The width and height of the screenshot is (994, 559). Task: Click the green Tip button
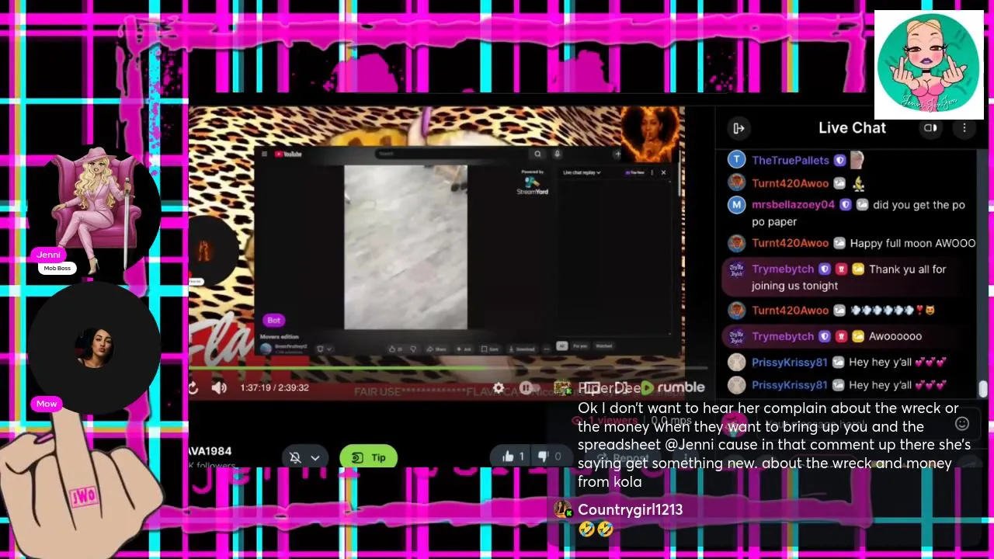(x=368, y=457)
